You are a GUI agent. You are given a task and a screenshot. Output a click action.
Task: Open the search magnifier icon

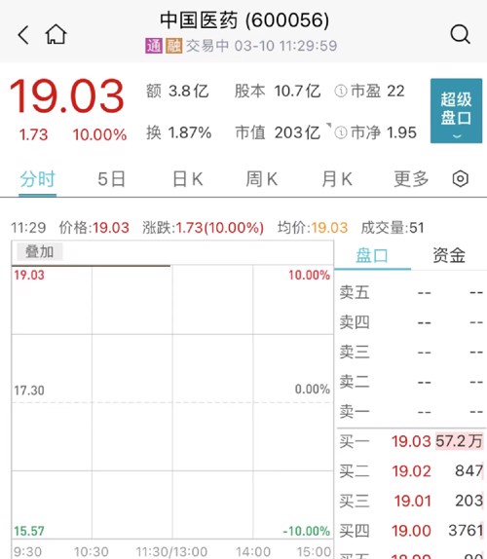[x=461, y=35]
